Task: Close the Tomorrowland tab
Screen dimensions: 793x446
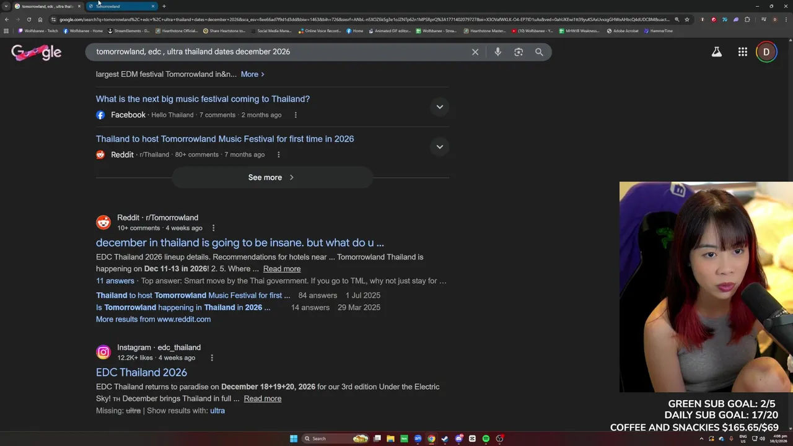Action: [153, 6]
